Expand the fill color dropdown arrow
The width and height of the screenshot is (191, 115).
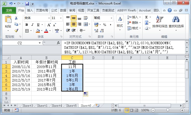(x=42, y=31)
